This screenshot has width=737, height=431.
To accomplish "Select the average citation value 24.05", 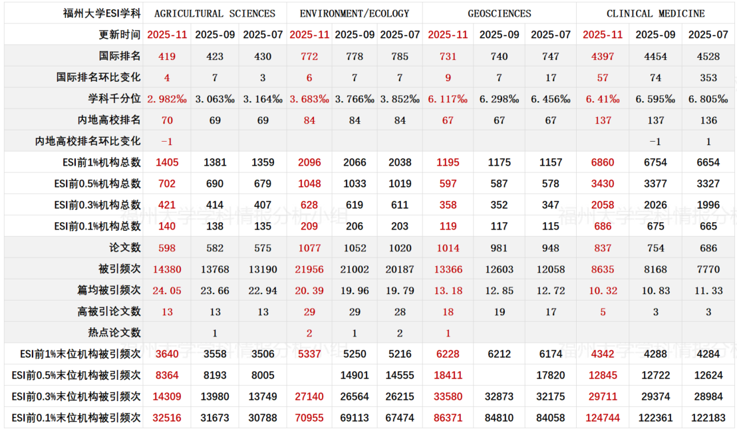I will (x=167, y=290).
